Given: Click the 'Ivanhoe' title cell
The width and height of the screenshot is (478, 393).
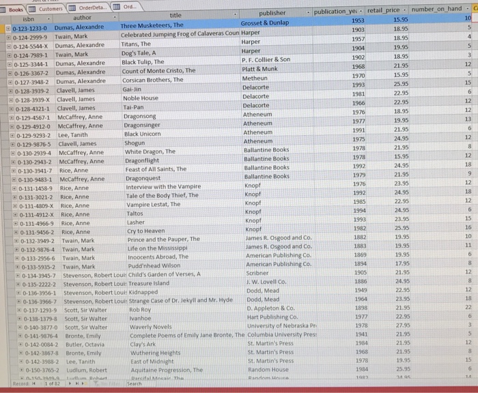Looking at the screenshot, I should pyautogui.click(x=188, y=318).
